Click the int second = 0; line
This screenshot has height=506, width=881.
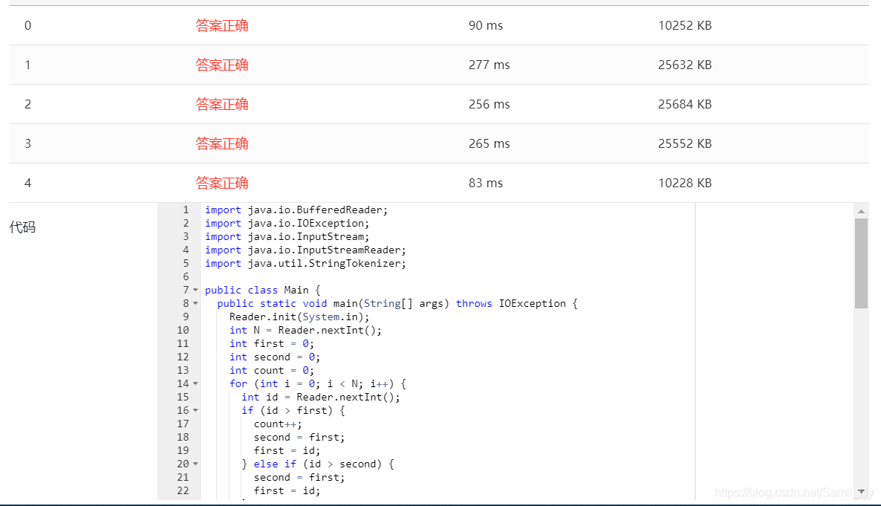point(275,357)
